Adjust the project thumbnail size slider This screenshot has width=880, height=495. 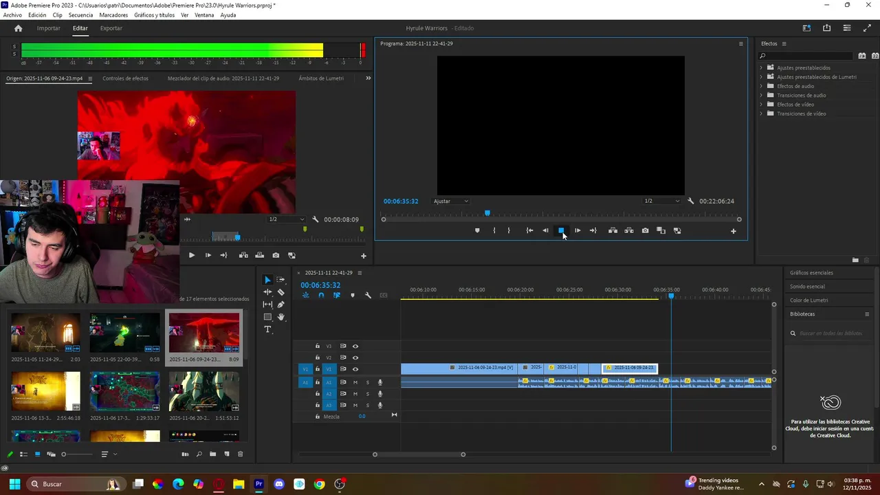point(77,454)
